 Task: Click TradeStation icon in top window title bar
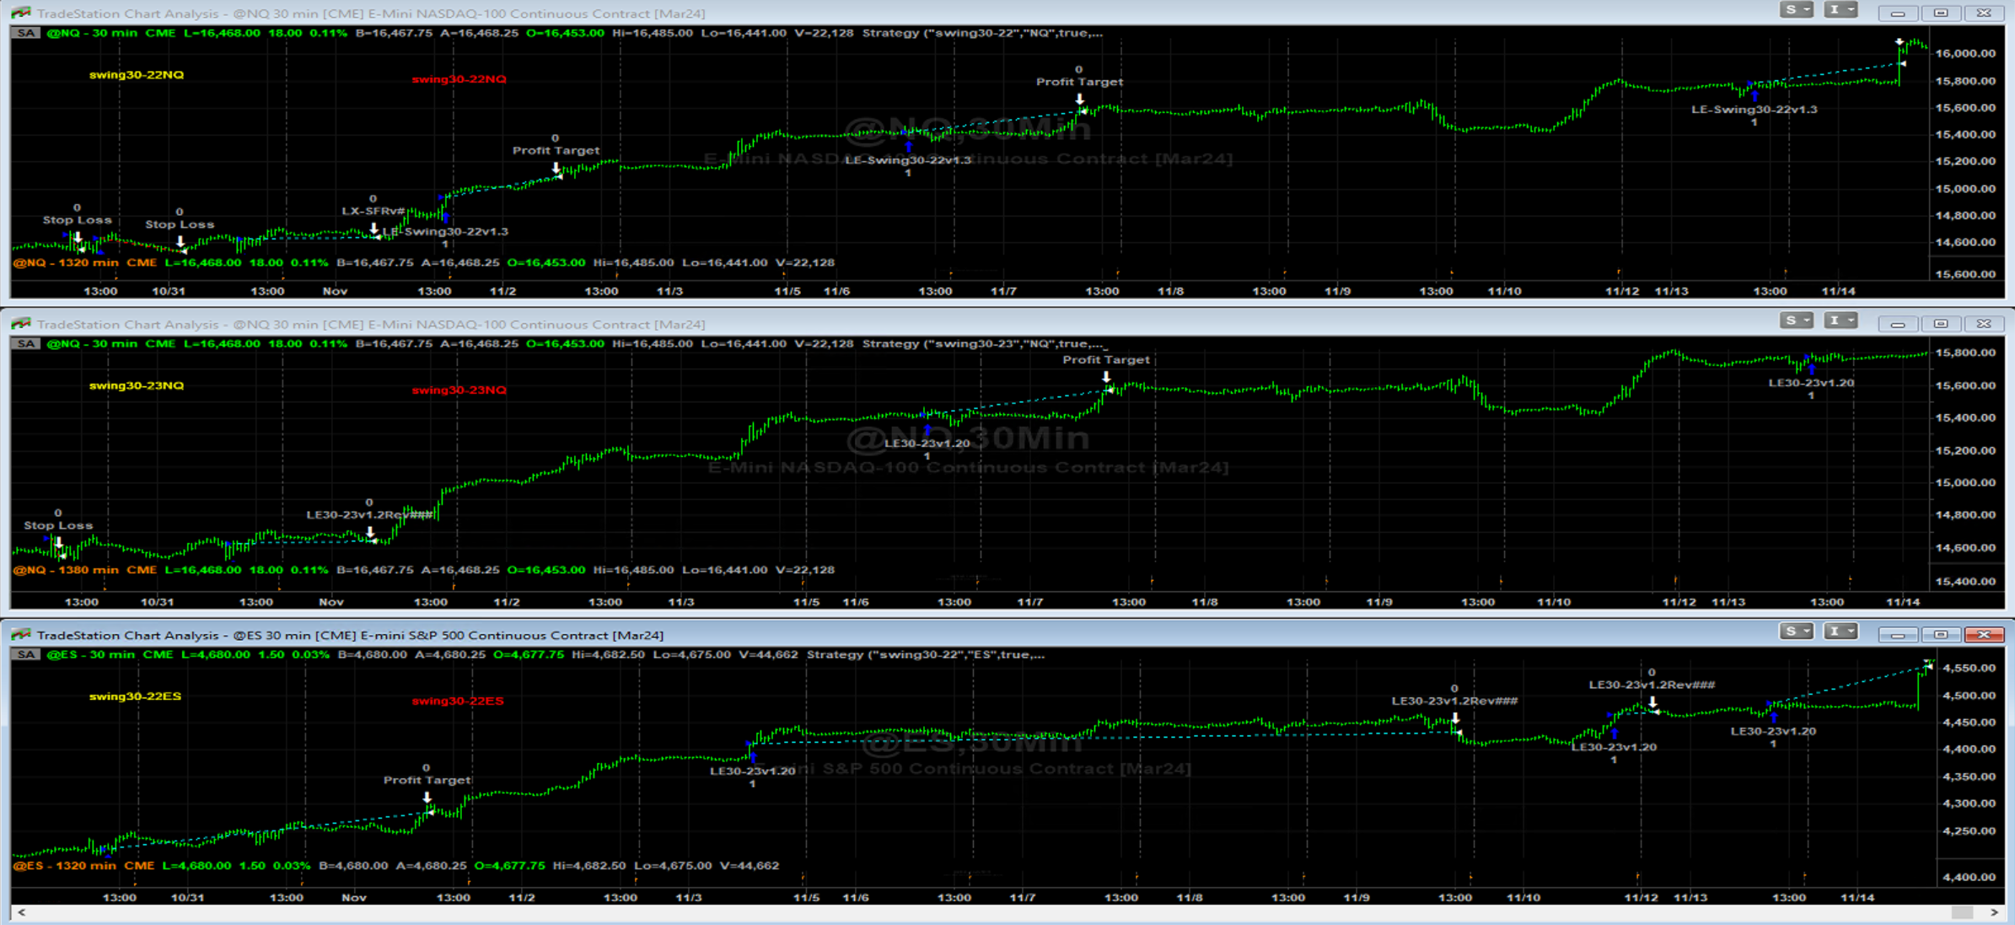click(21, 13)
